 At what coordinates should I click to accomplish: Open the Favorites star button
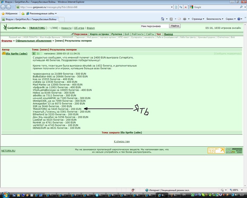coord(10,14)
